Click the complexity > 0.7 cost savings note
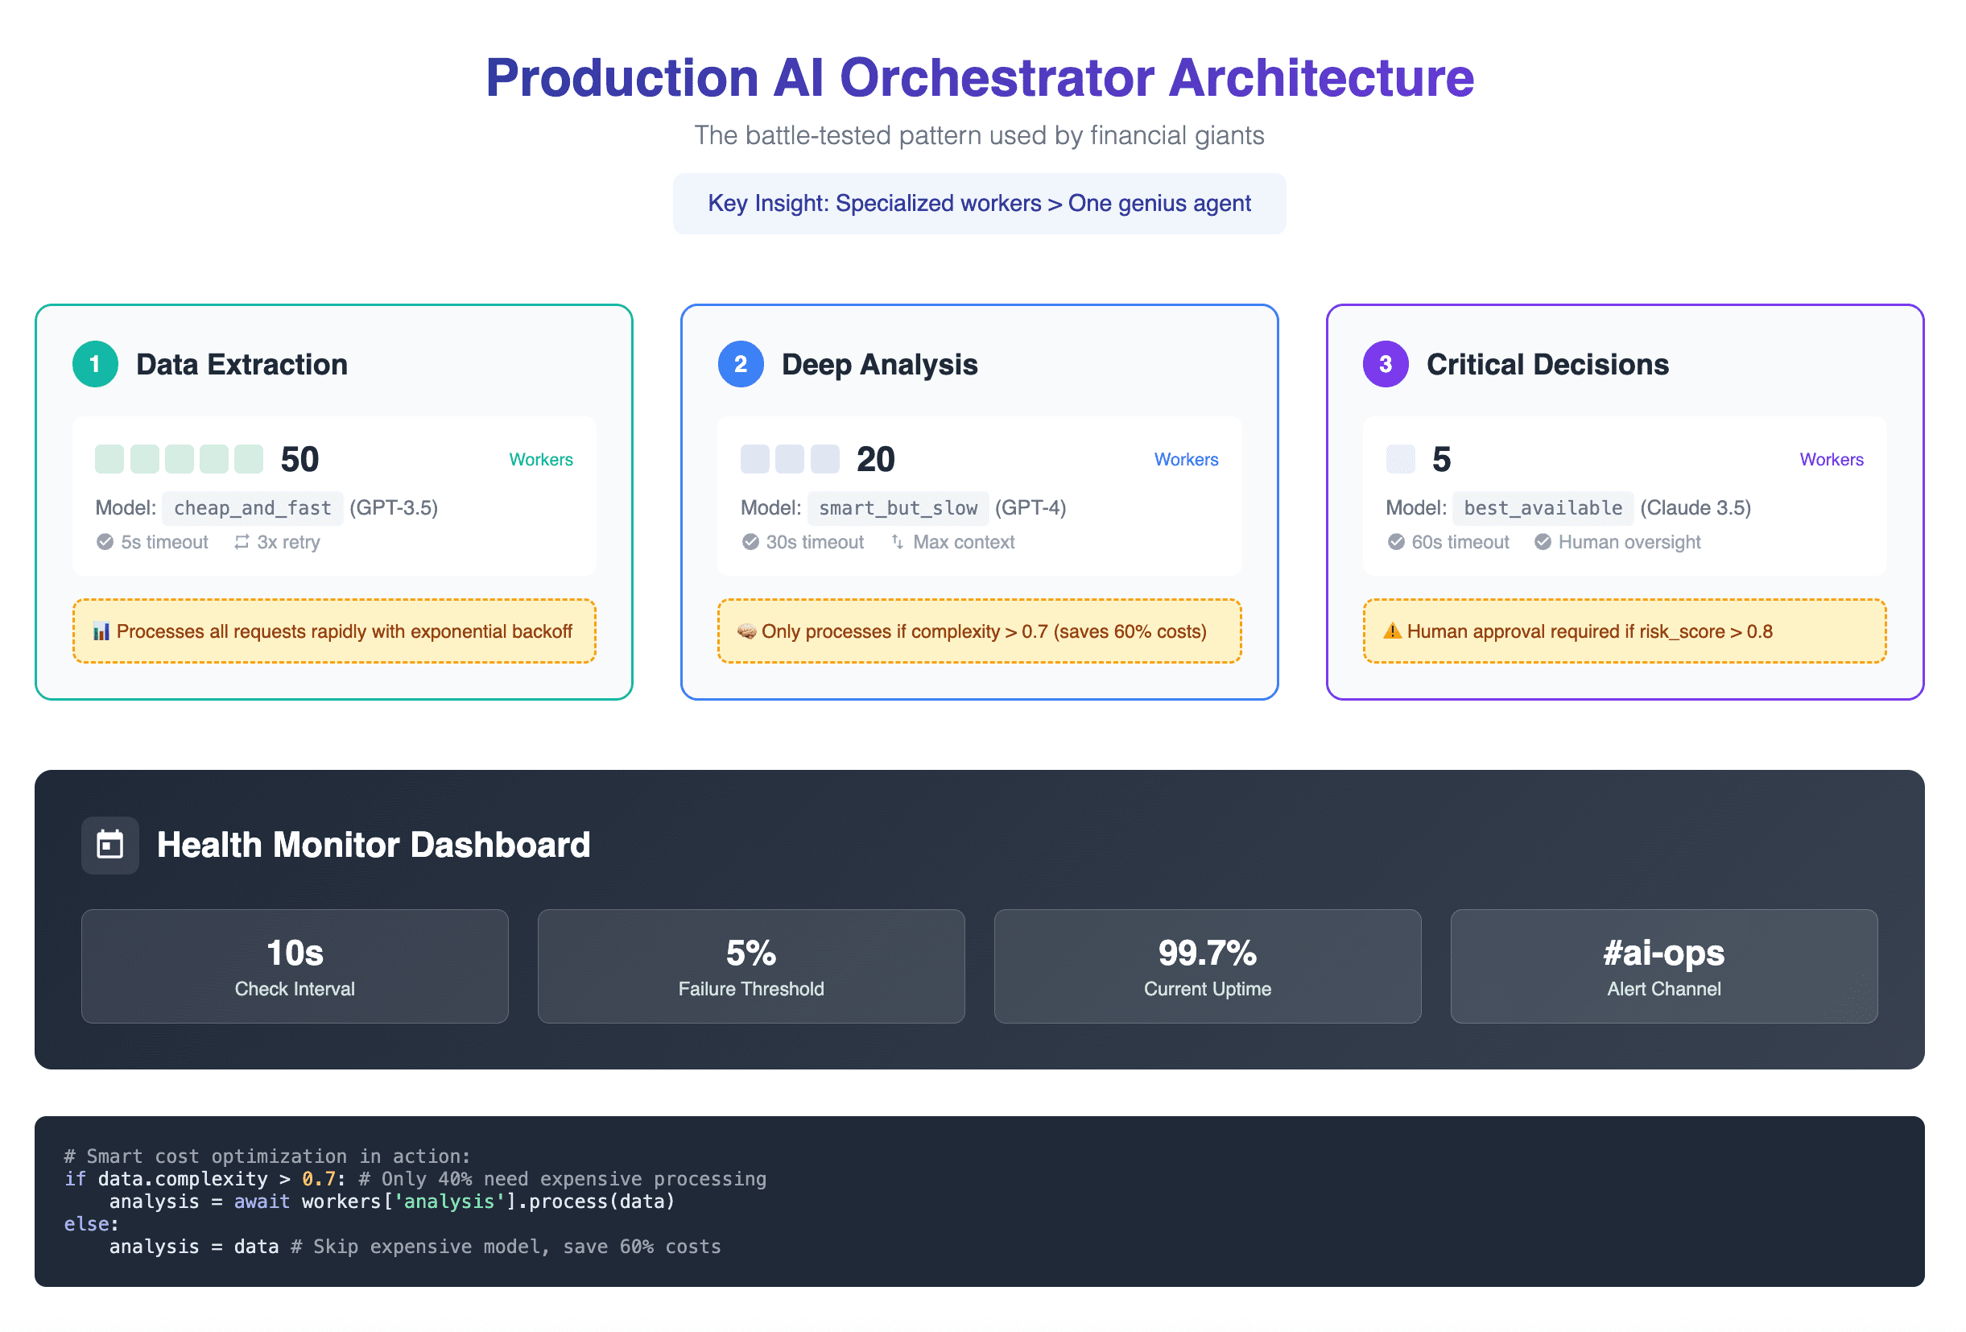 tap(981, 632)
